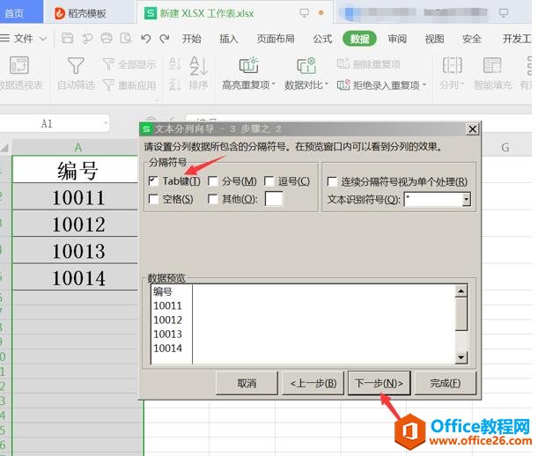Select column G header
Screen dimensions: 538x456
coord(505,148)
